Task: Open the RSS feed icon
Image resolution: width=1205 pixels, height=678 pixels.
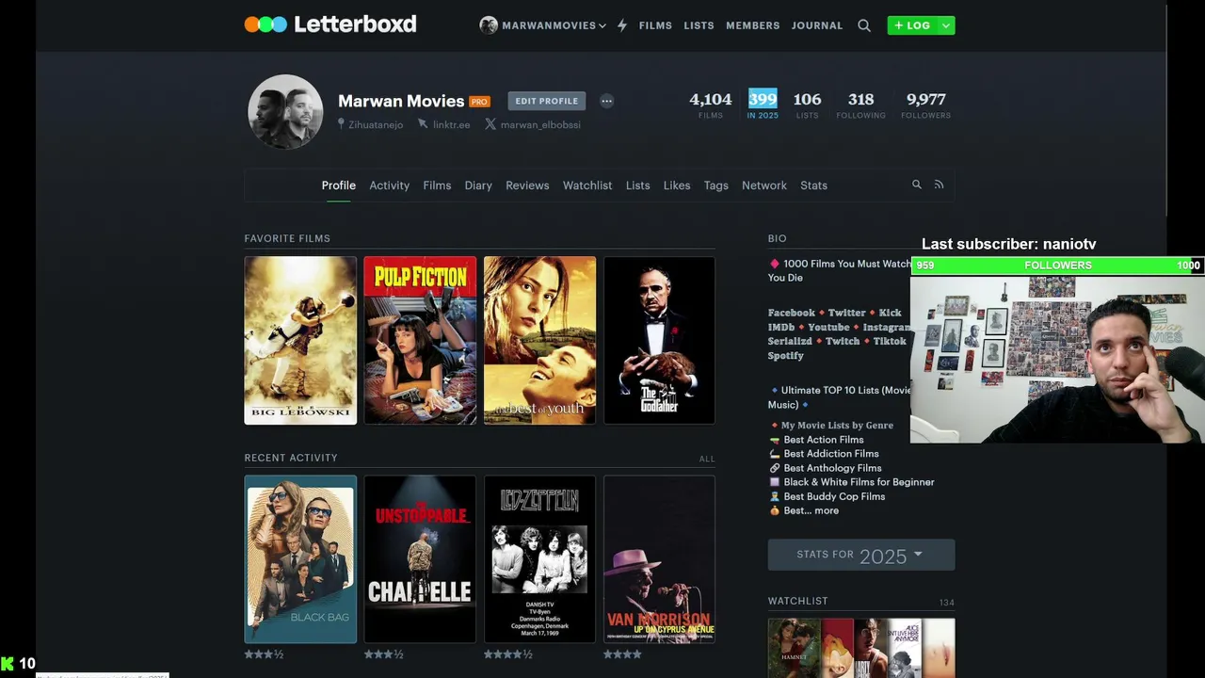Action: [x=939, y=185]
